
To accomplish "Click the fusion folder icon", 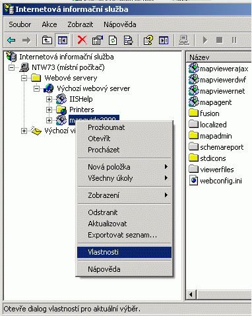I will pyautogui.click(x=194, y=113).
